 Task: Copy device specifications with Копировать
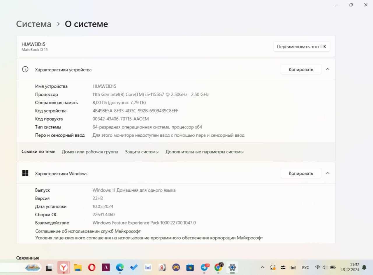pyautogui.click(x=301, y=69)
